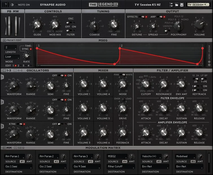Screen dimensions: 213x175
Task: Open destination dropdown Osc 4 Semi
Action: click(87, 167)
